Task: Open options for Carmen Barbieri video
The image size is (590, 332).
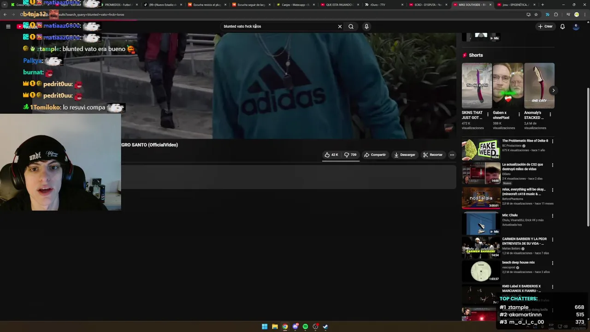Action: (x=553, y=240)
